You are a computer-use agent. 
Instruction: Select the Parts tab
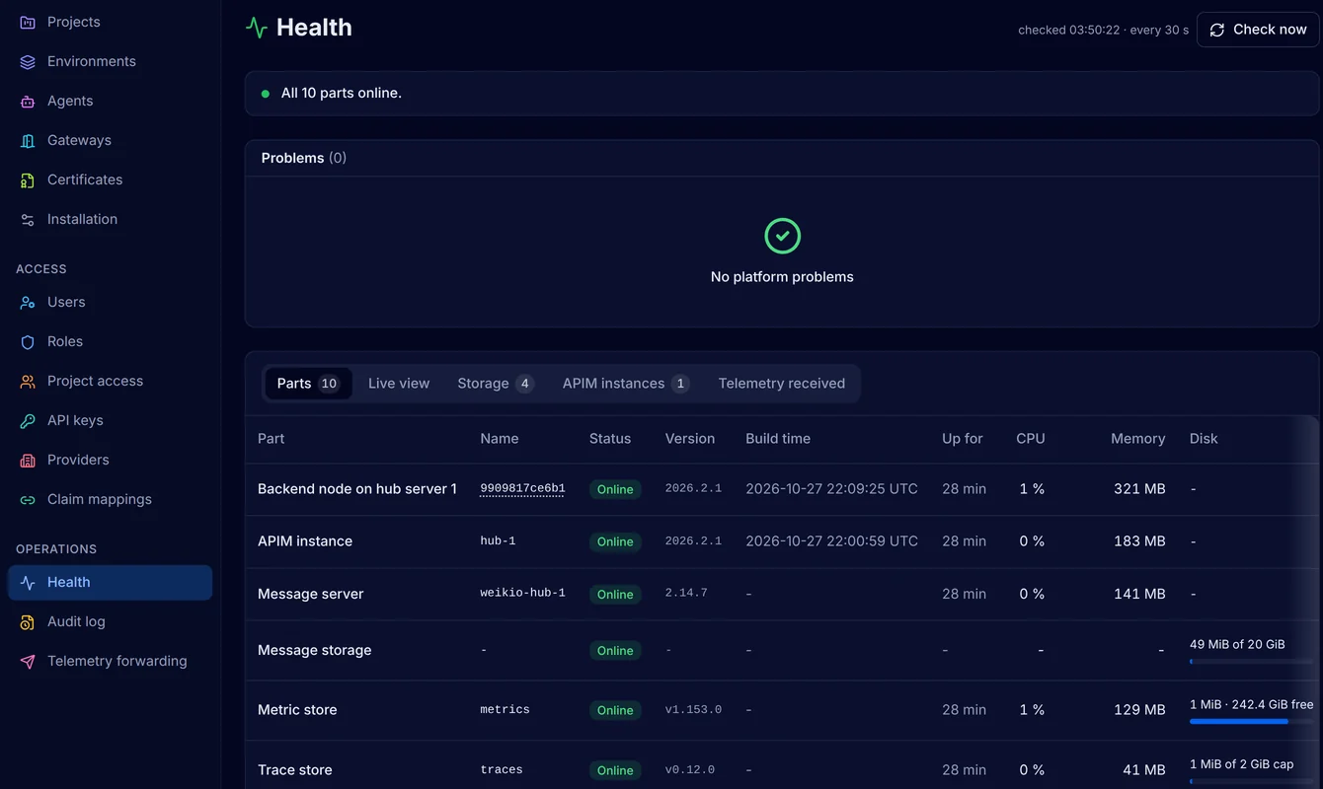pyautogui.click(x=308, y=384)
